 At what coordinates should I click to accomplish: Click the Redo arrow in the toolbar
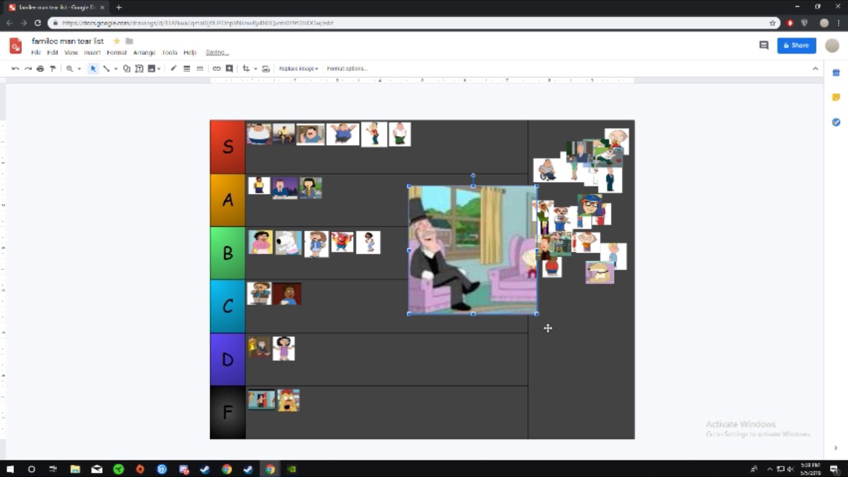28,68
